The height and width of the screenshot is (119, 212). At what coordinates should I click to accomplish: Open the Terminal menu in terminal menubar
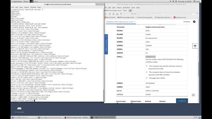[x=33, y=7]
